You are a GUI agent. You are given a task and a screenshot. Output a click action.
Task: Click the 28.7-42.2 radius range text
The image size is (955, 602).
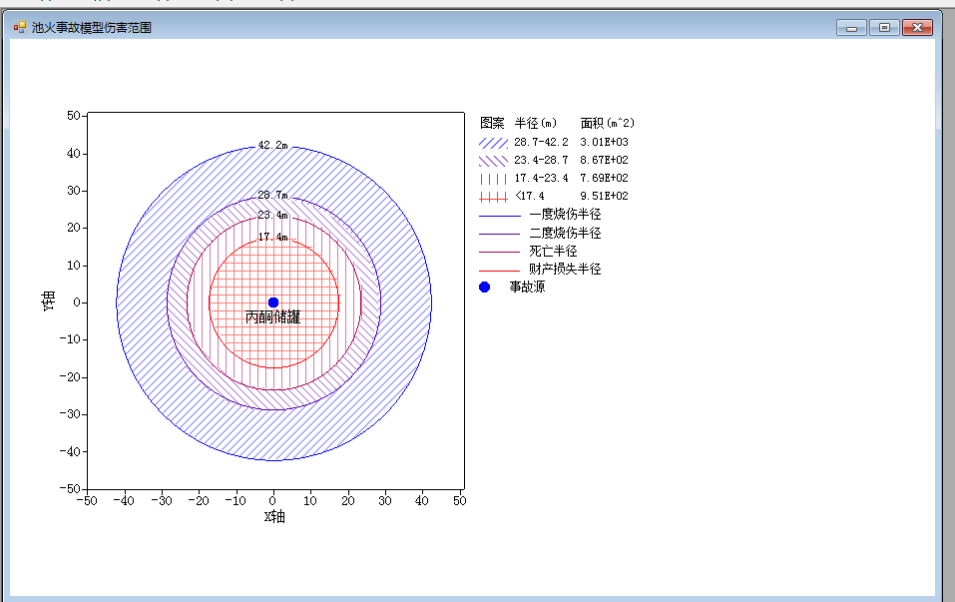point(541,142)
